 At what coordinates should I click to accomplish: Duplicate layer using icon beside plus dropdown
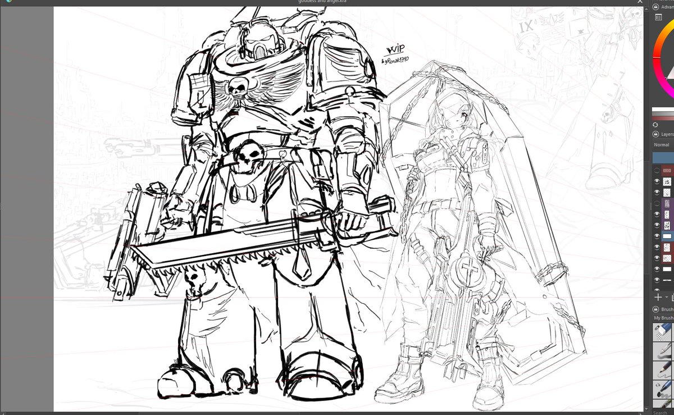tap(672, 297)
